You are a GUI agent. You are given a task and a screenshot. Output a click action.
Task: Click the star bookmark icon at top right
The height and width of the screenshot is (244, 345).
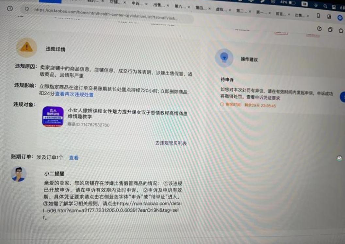tap(341, 30)
